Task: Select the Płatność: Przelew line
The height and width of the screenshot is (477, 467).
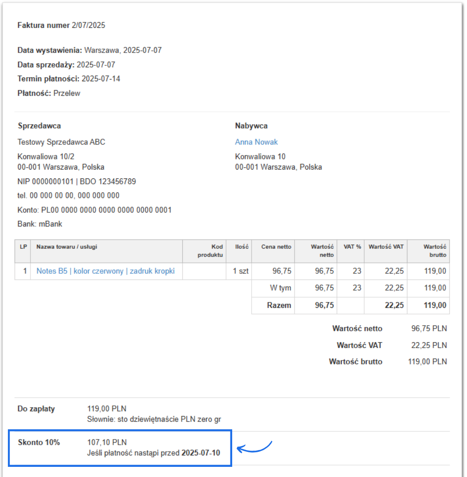Action: coord(49,93)
